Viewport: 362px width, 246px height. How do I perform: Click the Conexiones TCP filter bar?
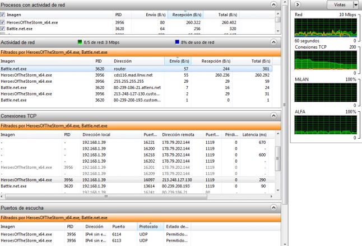tap(140, 126)
